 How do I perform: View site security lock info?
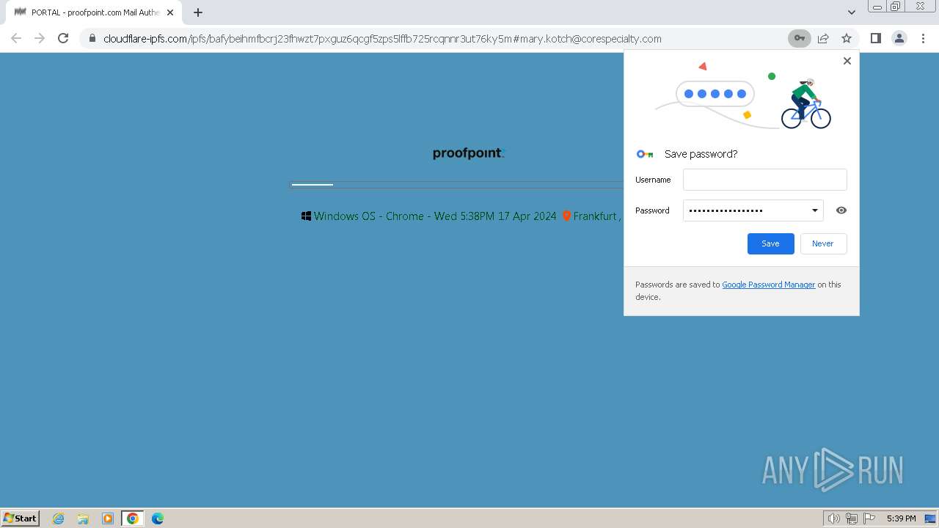(x=92, y=38)
